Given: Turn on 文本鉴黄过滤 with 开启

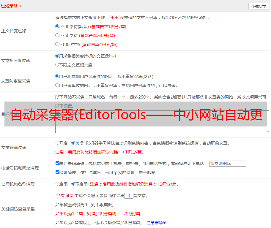Looking at the screenshot, I should coord(57,143).
